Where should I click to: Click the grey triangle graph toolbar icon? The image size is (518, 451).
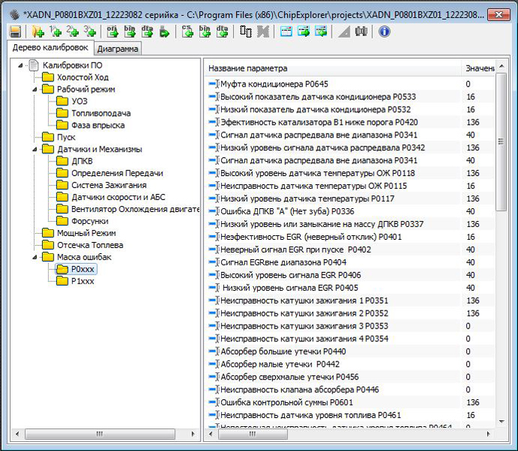[344, 31]
